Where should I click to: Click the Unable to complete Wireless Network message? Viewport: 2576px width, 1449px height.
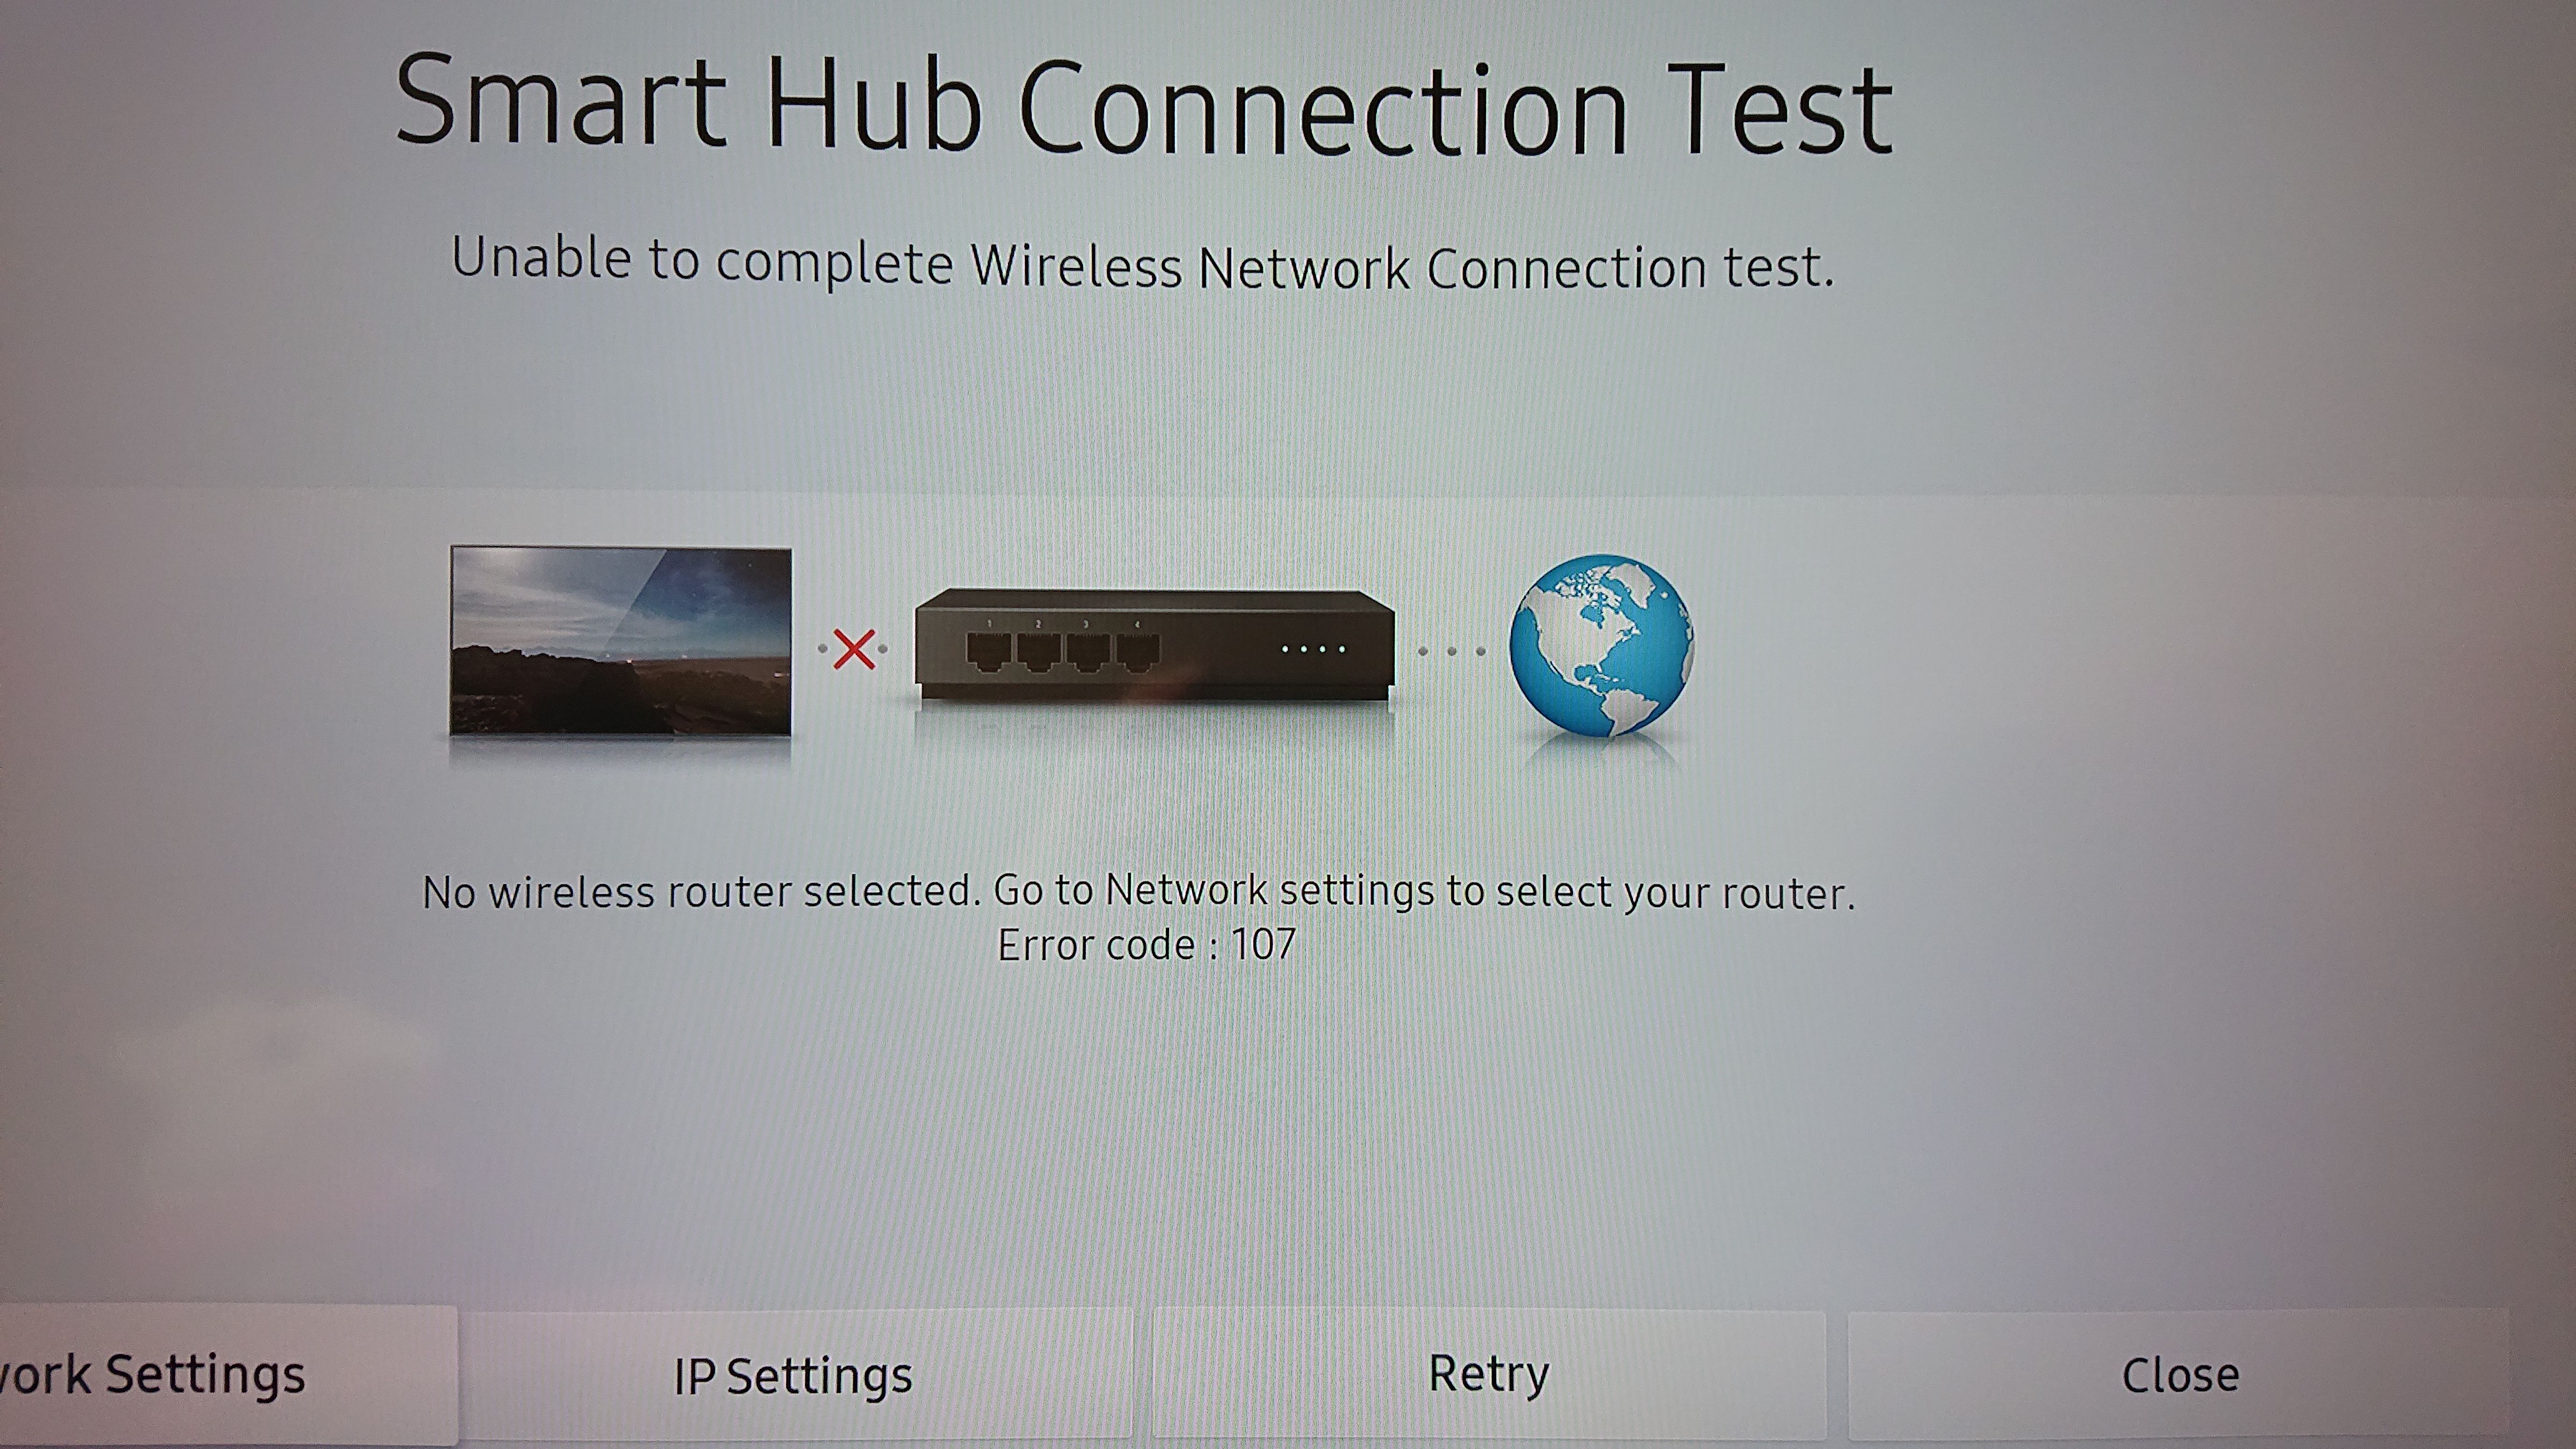1143,264
